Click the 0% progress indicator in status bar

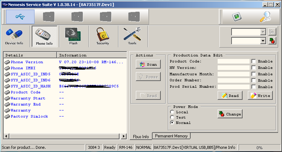[x=259, y=147]
